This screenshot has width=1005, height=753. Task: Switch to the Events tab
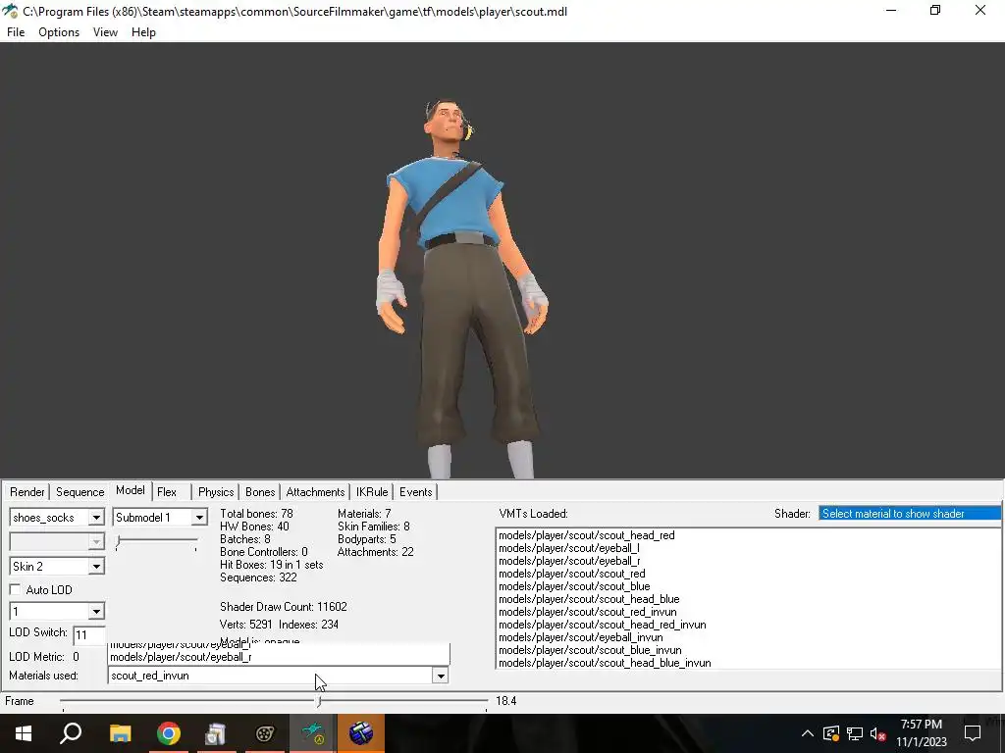[x=415, y=492]
